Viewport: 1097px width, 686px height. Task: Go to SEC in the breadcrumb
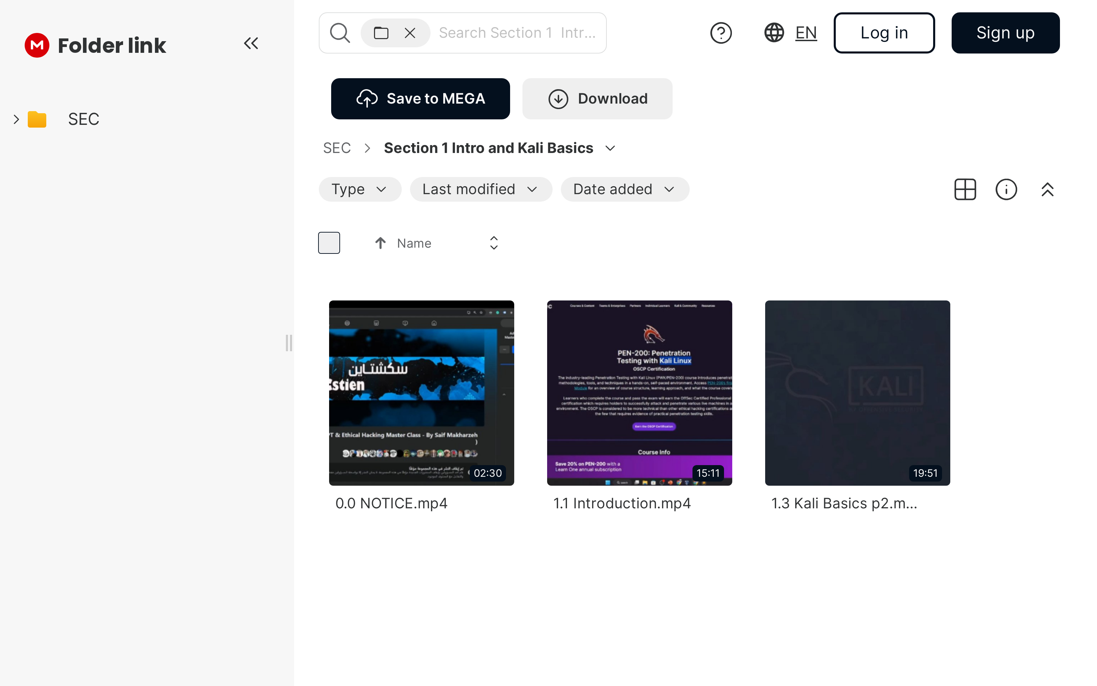337,148
